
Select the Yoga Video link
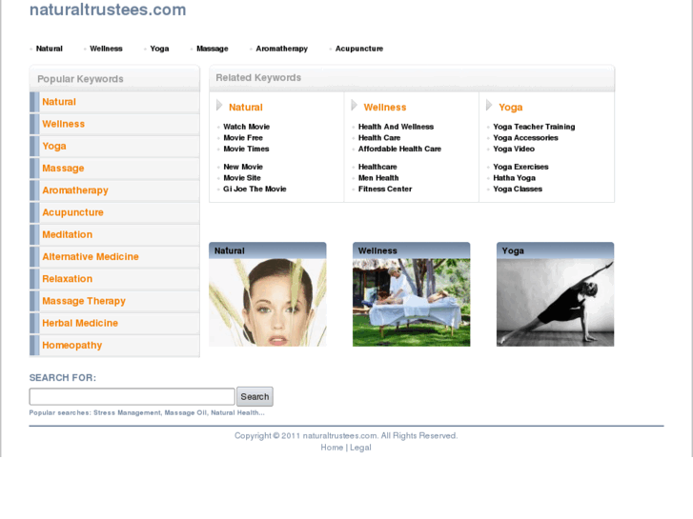(x=514, y=149)
